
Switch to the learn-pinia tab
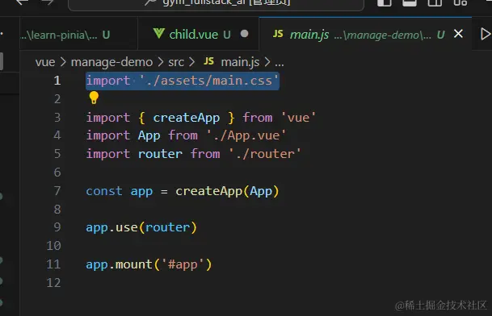pos(78,34)
